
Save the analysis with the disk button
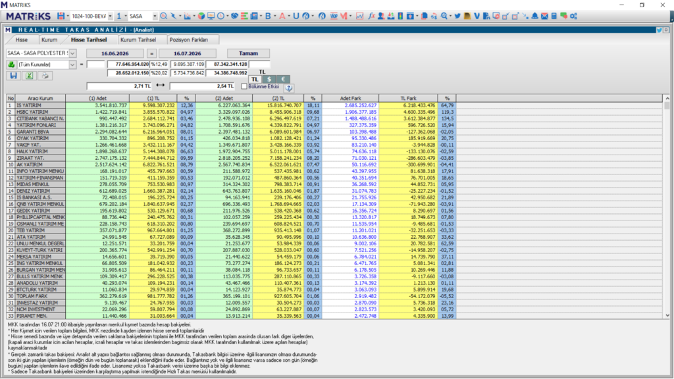tap(13, 76)
